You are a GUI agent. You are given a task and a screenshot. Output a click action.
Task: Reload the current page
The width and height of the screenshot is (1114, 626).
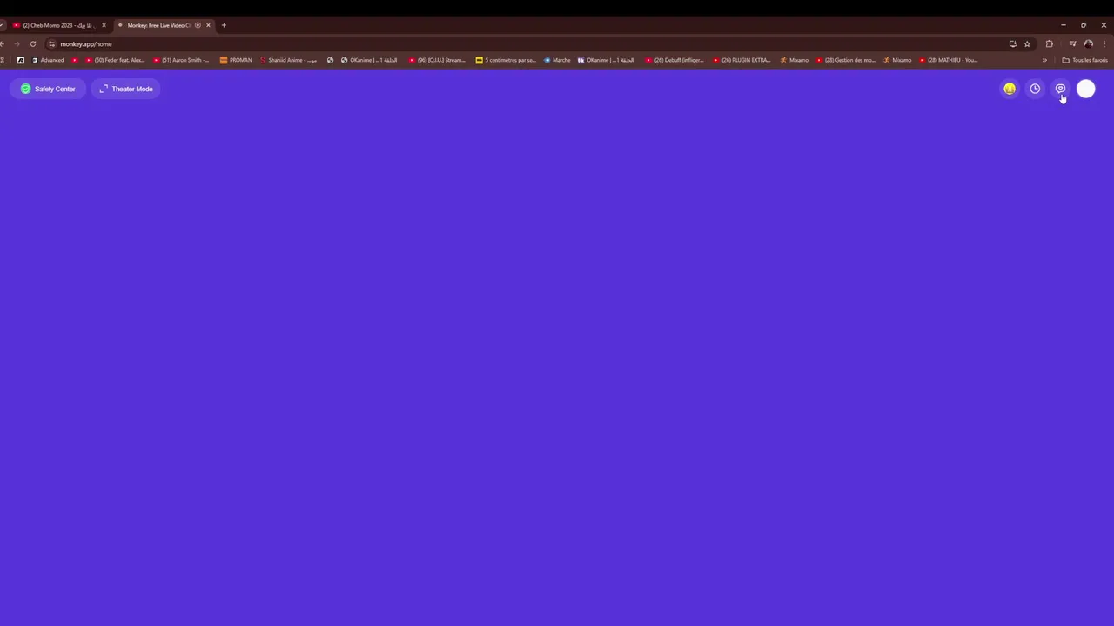tap(33, 43)
